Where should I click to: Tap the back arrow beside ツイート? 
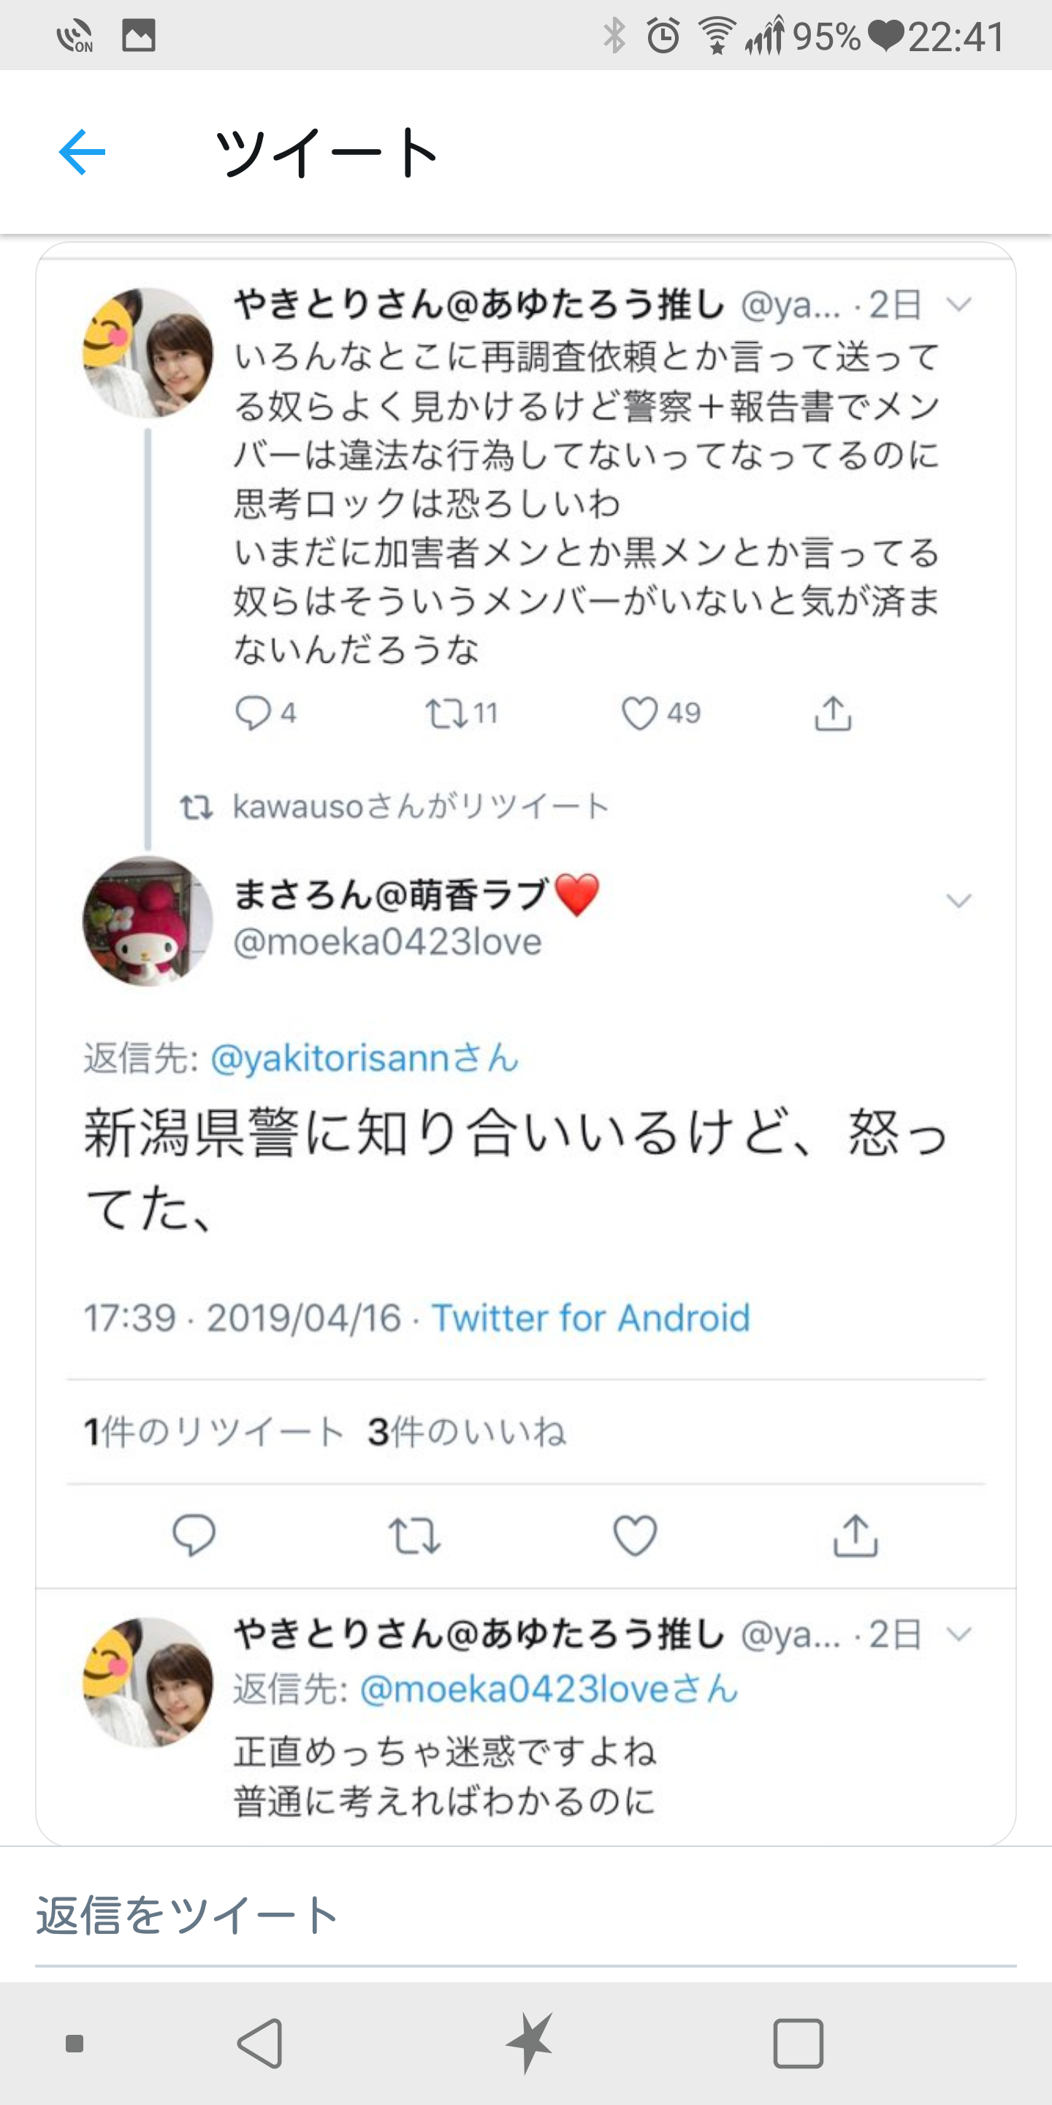tap(82, 152)
